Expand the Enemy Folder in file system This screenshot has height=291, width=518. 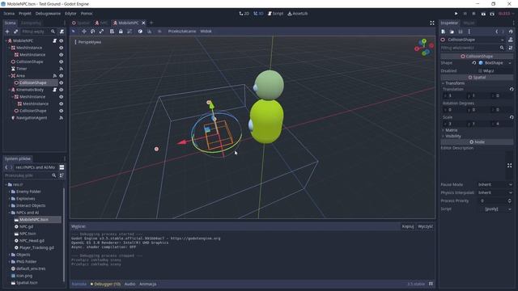(10, 192)
